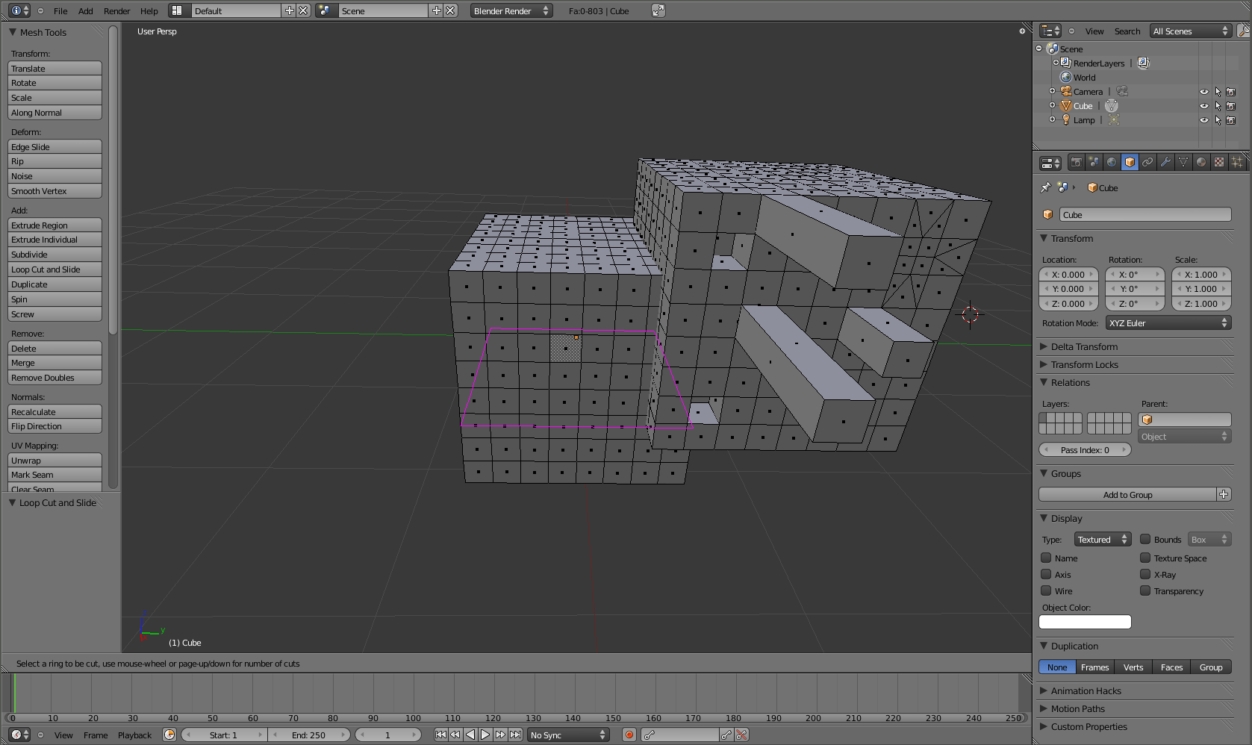Open the No Sync dropdown in timeline
1252x745 pixels.
(x=568, y=735)
